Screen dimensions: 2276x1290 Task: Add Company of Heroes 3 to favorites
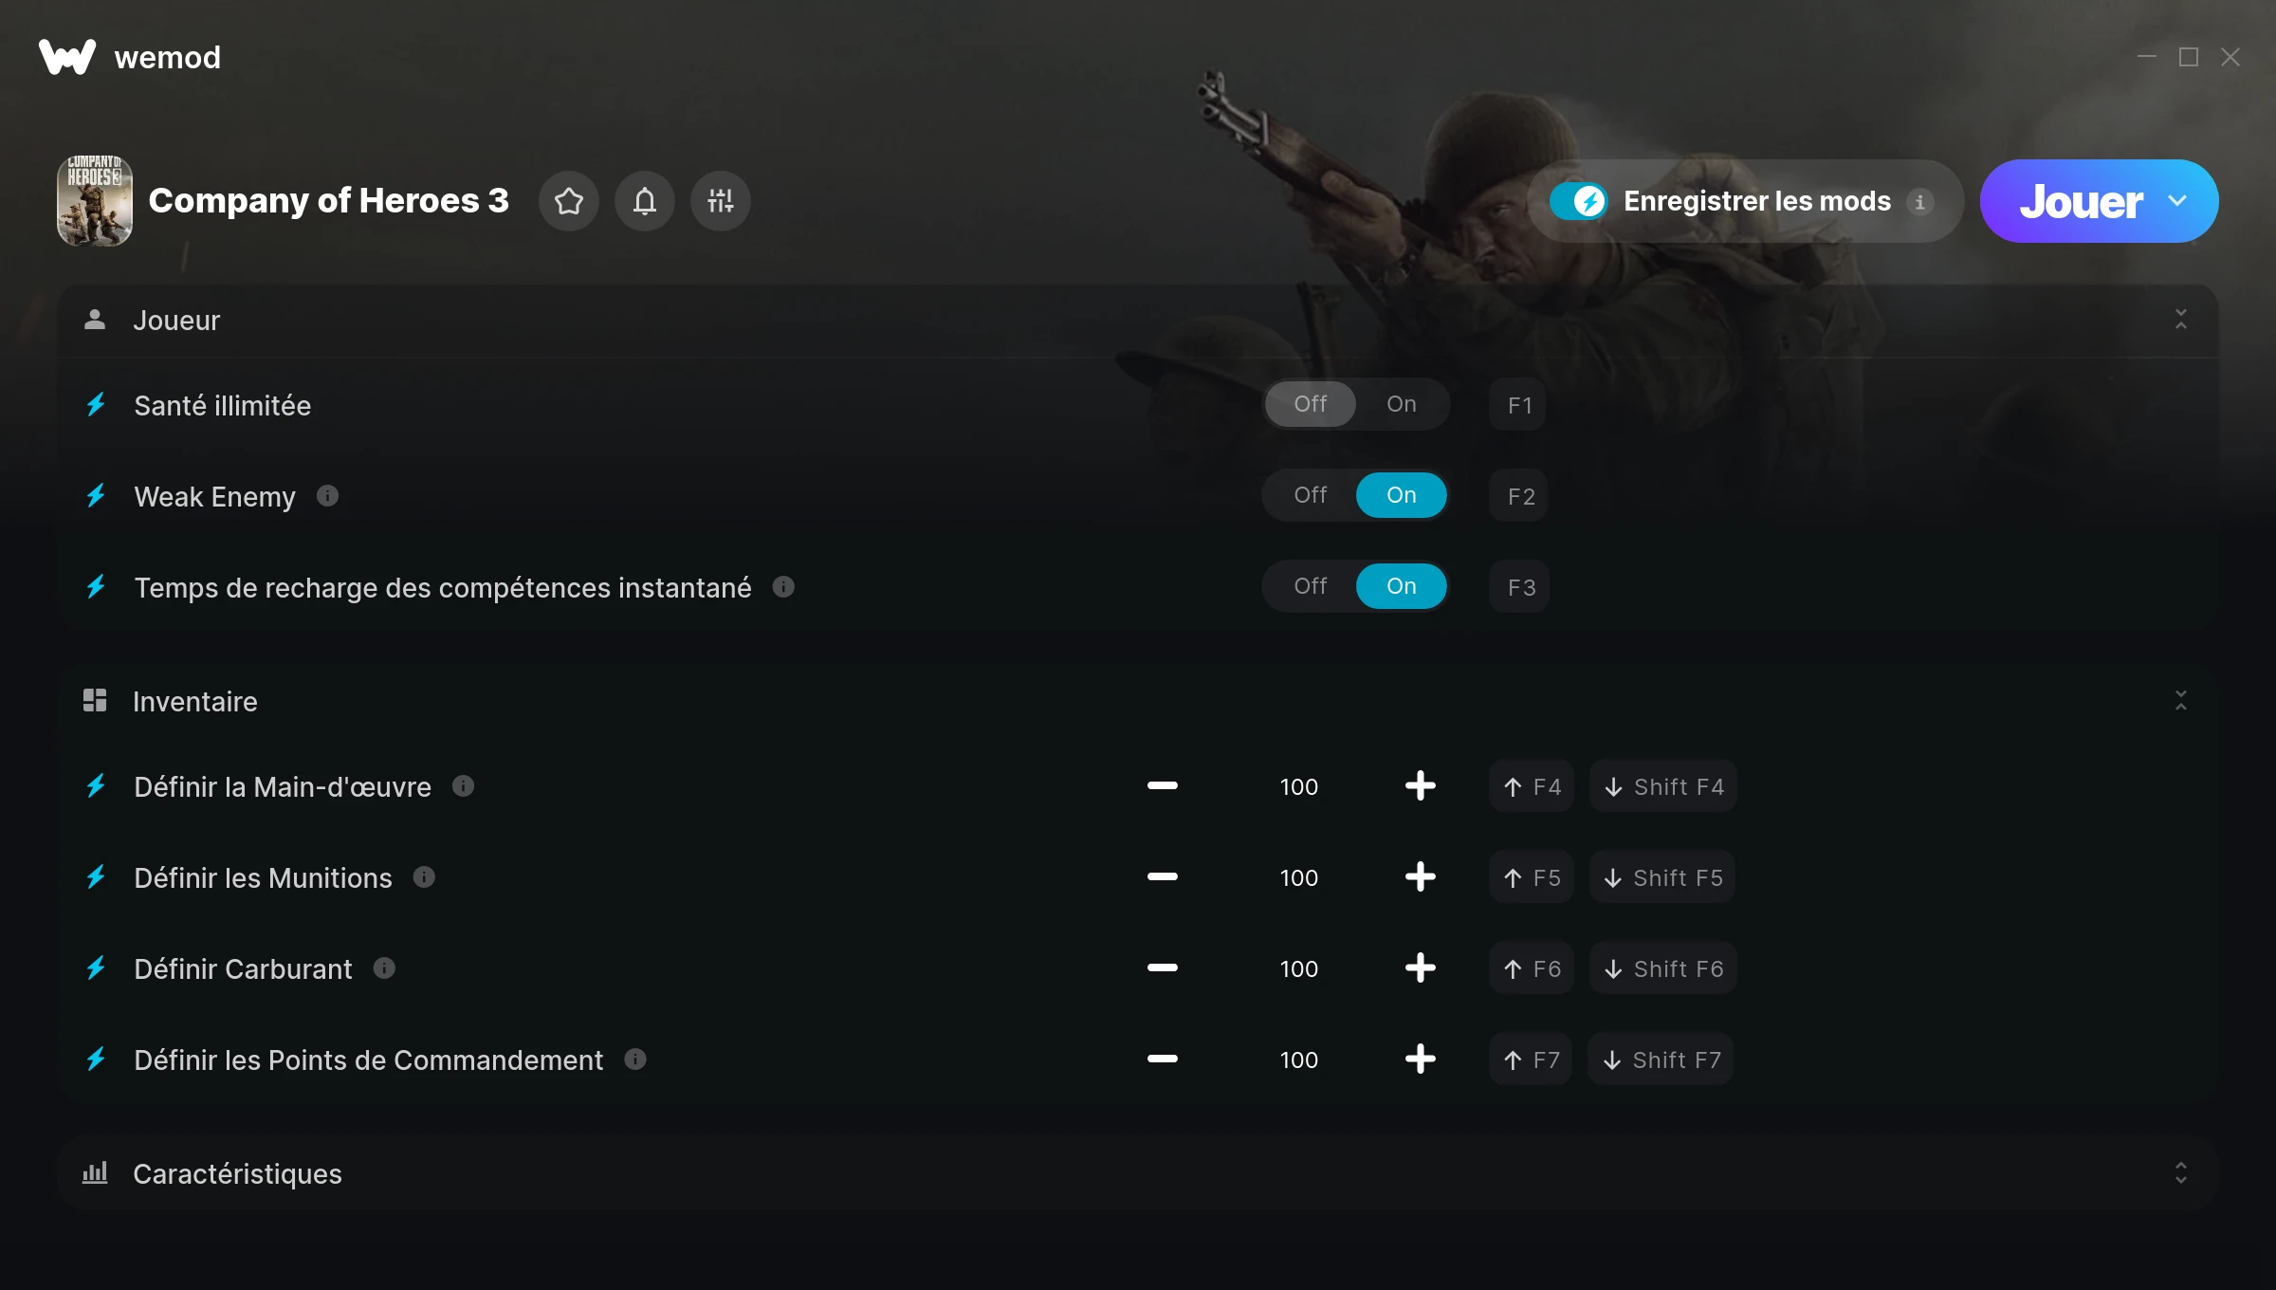coord(569,201)
